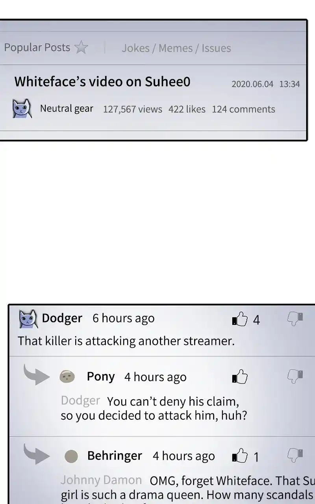315x504 pixels.
Task: Open Dodger's username profile link
Action: [x=62, y=318]
